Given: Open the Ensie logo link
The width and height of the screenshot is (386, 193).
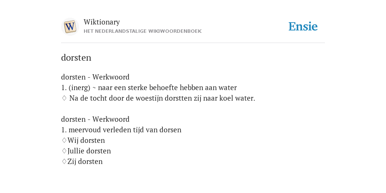Looking at the screenshot, I should [303, 26].
